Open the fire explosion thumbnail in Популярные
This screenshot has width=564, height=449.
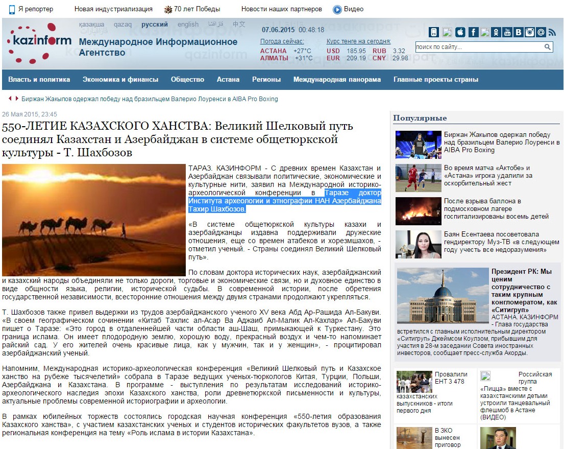point(419,211)
